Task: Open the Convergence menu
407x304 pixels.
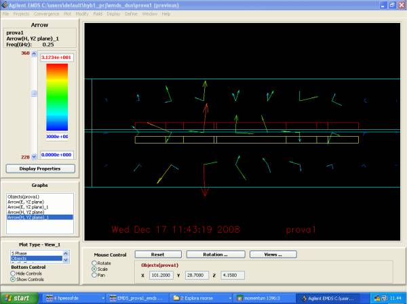Action: [x=46, y=14]
